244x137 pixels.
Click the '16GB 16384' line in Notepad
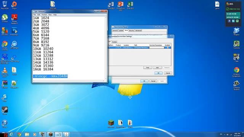43,69
